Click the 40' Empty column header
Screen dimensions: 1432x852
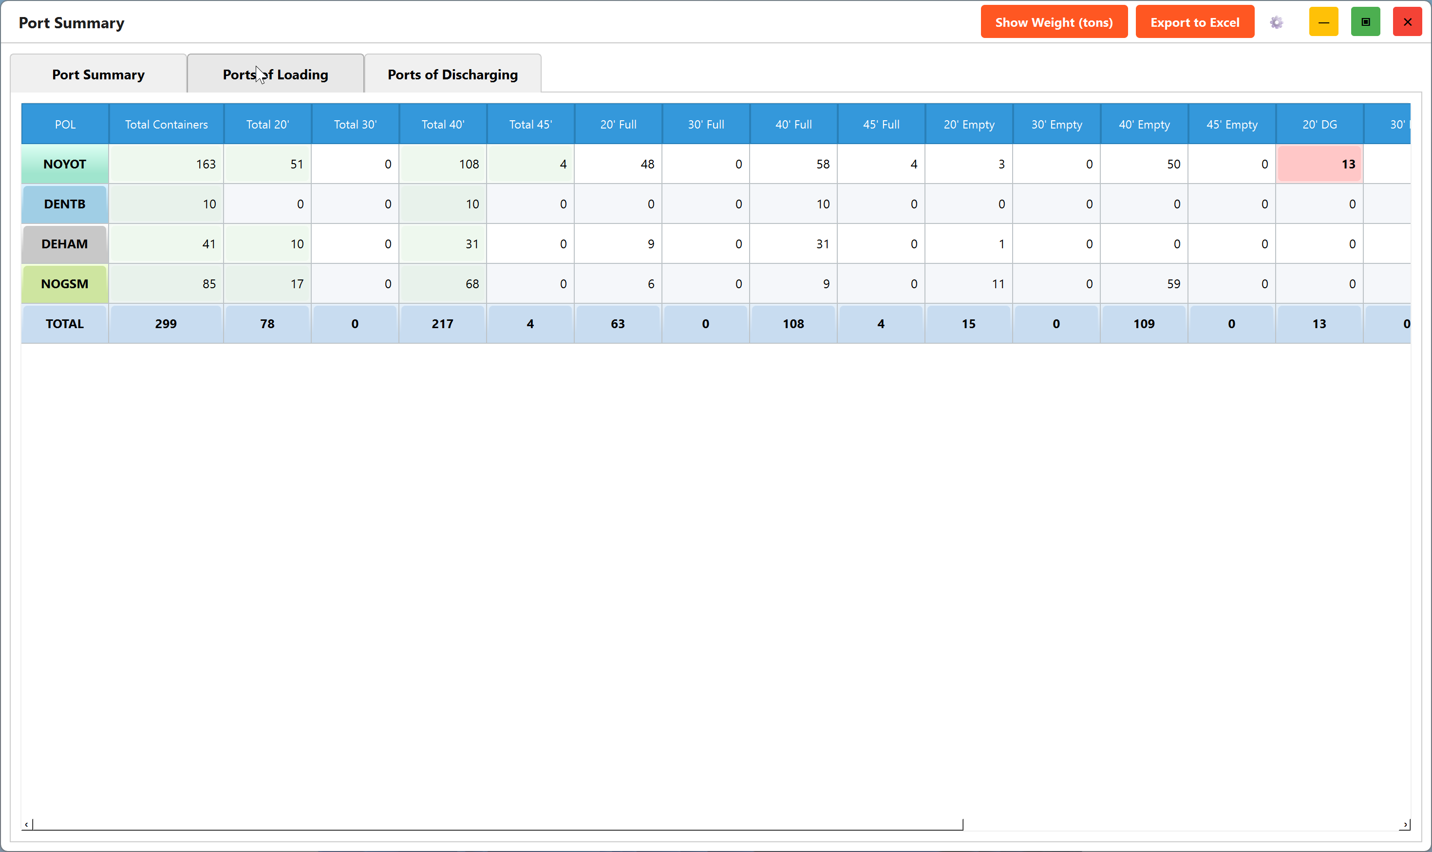pos(1144,124)
